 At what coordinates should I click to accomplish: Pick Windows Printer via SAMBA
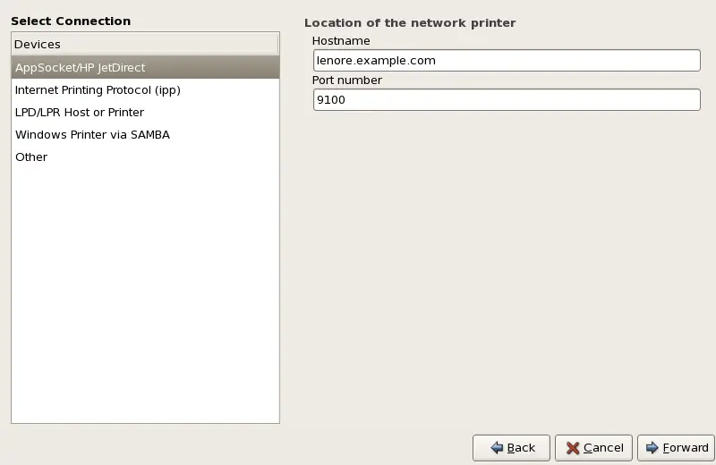(92, 135)
